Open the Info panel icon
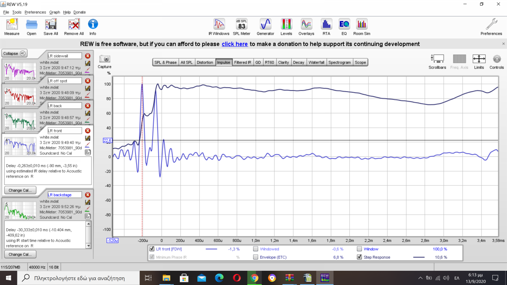 point(93,27)
